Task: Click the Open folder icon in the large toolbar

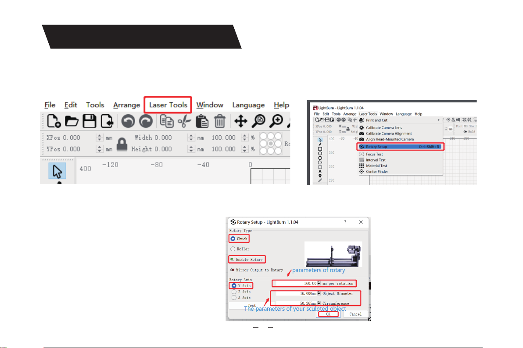Action: click(72, 121)
